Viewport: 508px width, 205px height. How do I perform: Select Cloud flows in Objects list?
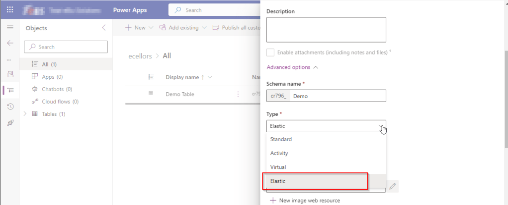[x=55, y=102]
